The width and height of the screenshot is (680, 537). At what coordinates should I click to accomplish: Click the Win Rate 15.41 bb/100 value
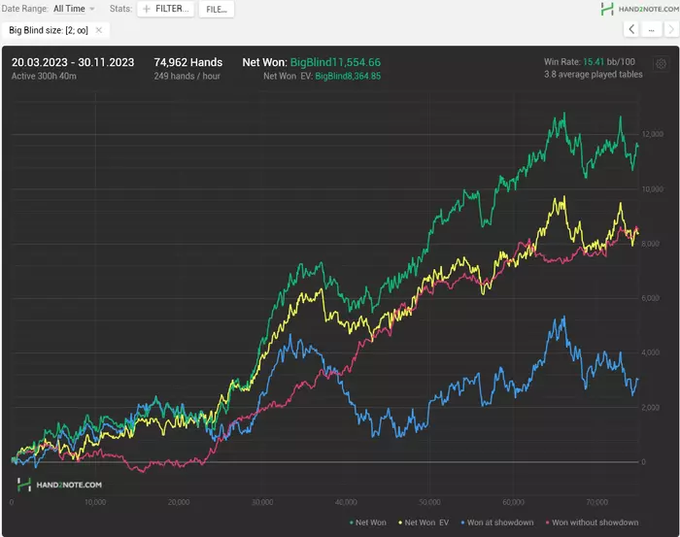[x=609, y=61]
